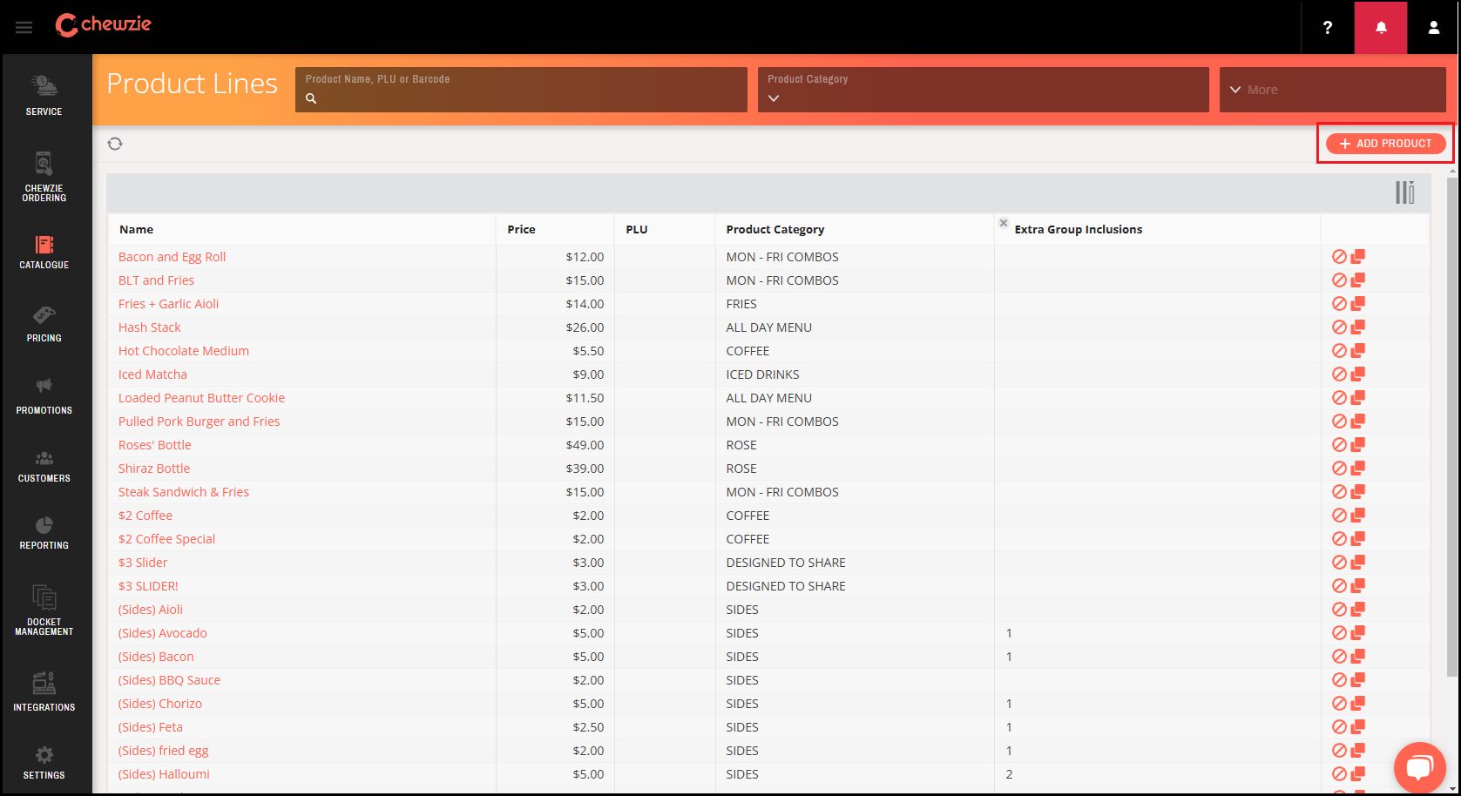Image resolution: width=1461 pixels, height=796 pixels.
Task: Click the Chewzie logo
Action: (103, 25)
